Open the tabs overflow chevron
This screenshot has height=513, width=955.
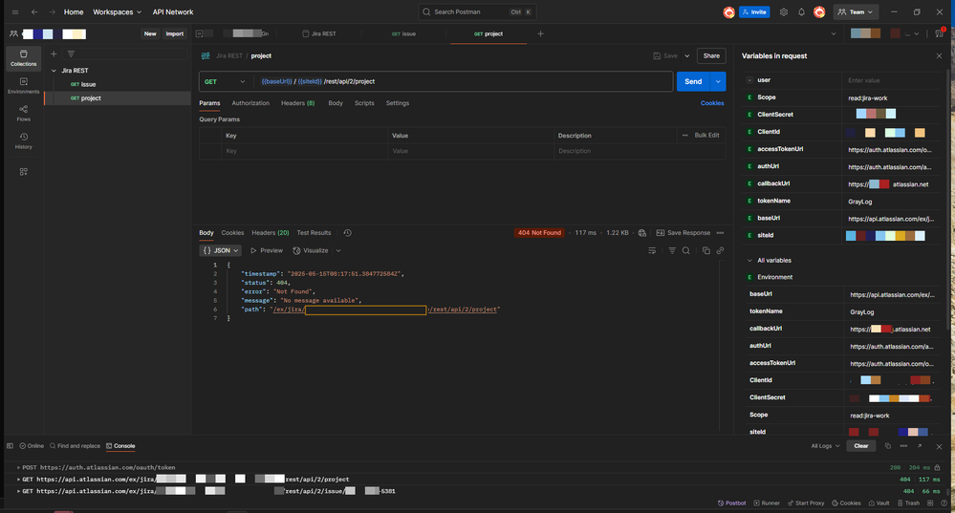(834, 34)
